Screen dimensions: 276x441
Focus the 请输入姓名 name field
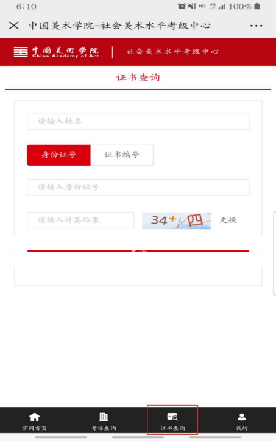click(138, 122)
